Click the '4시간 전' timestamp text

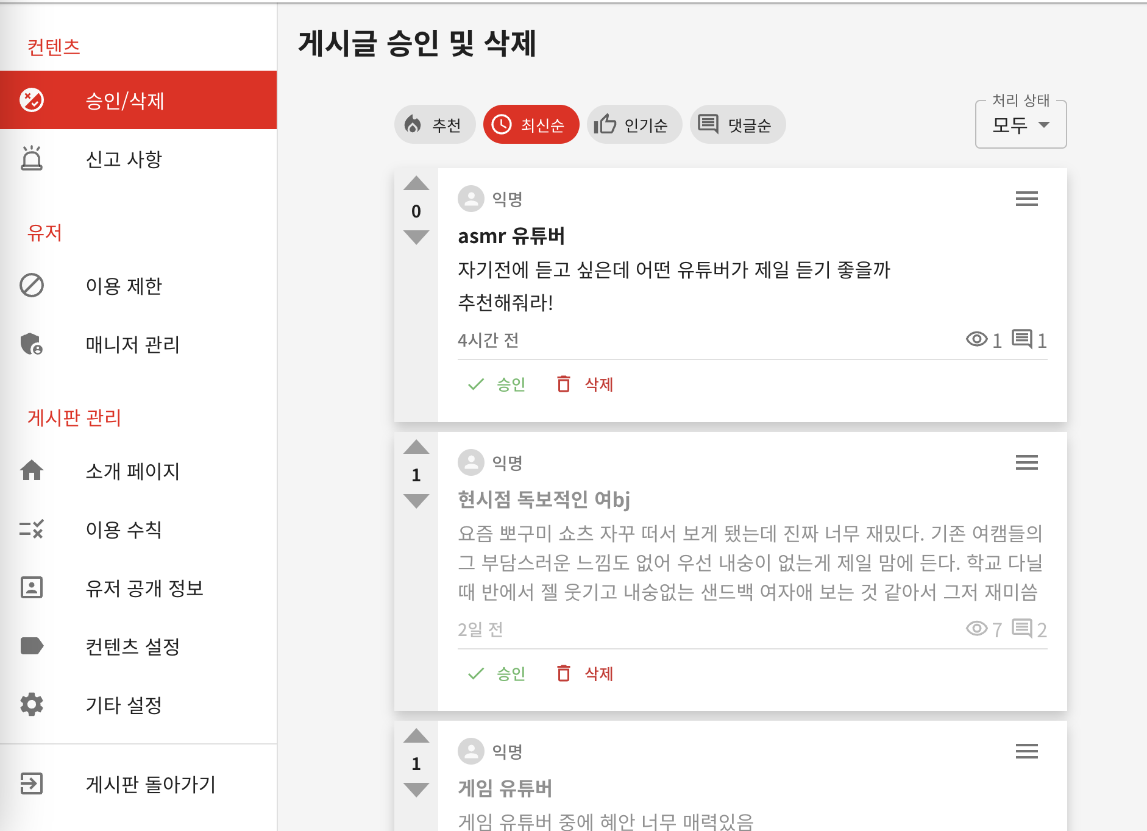pyautogui.click(x=488, y=340)
